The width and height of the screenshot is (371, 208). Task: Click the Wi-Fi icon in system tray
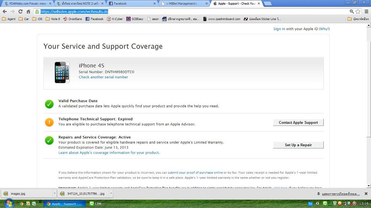point(335,203)
